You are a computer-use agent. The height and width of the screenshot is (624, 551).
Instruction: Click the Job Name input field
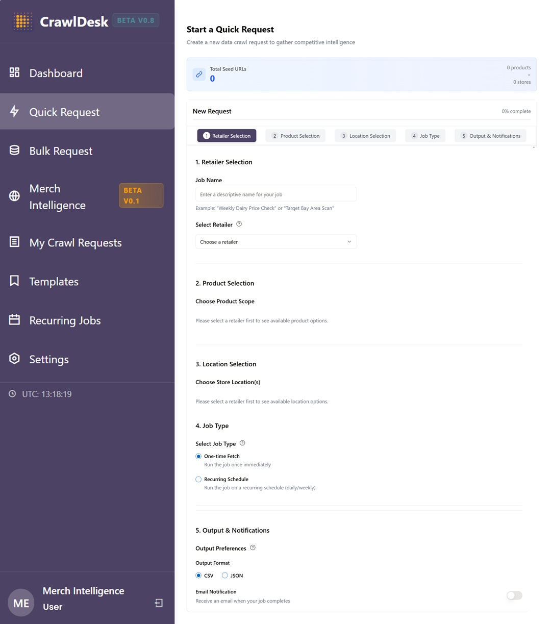pyautogui.click(x=275, y=194)
